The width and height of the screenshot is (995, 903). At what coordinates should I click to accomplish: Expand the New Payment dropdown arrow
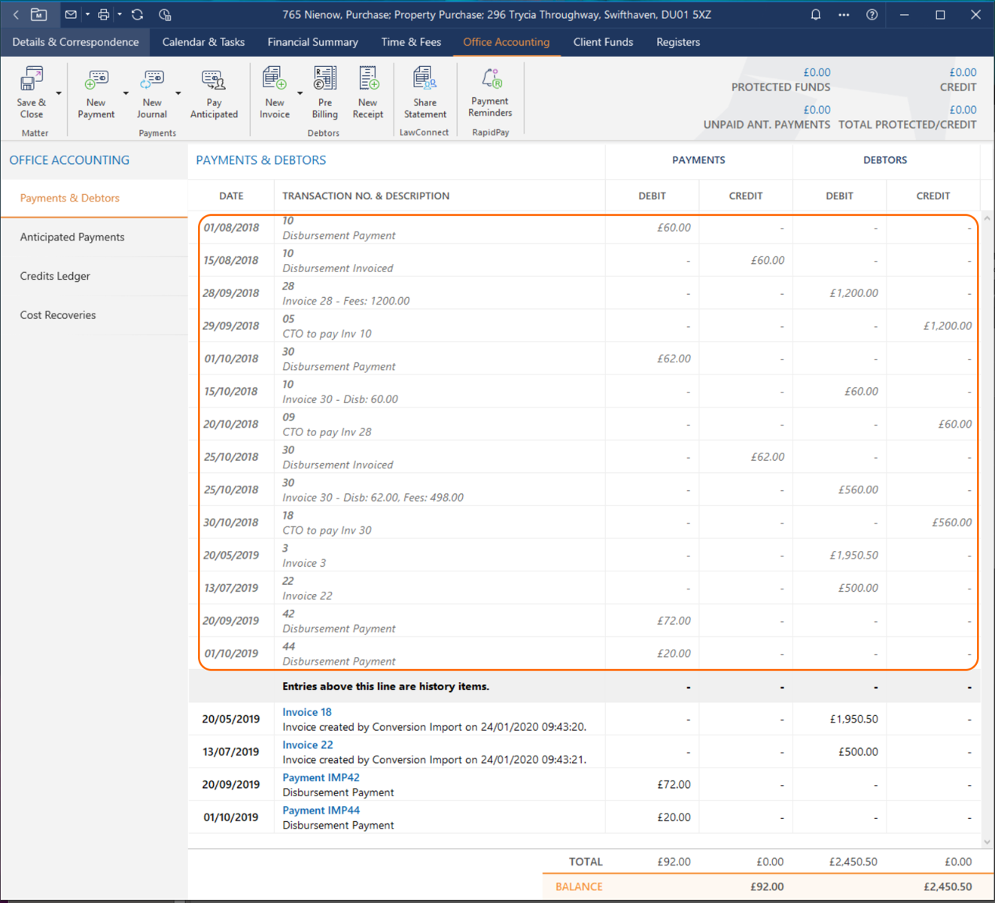coord(126,94)
